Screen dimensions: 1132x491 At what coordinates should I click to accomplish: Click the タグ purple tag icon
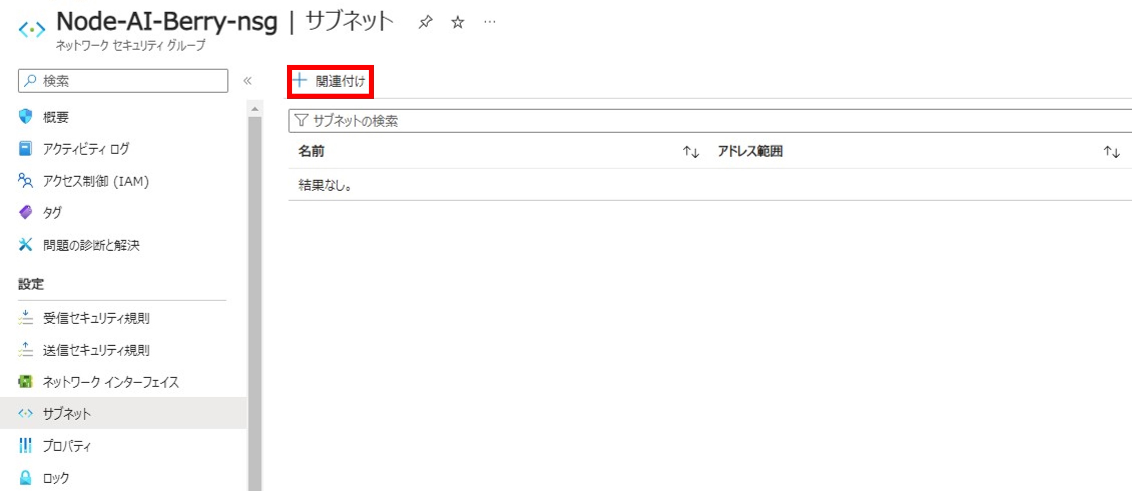pos(26,212)
